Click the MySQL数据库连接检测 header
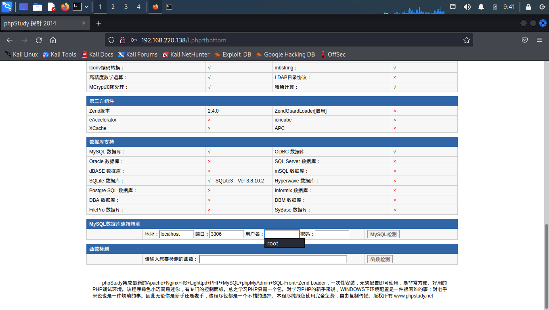The height and width of the screenshot is (310, 549). (272, 224)
